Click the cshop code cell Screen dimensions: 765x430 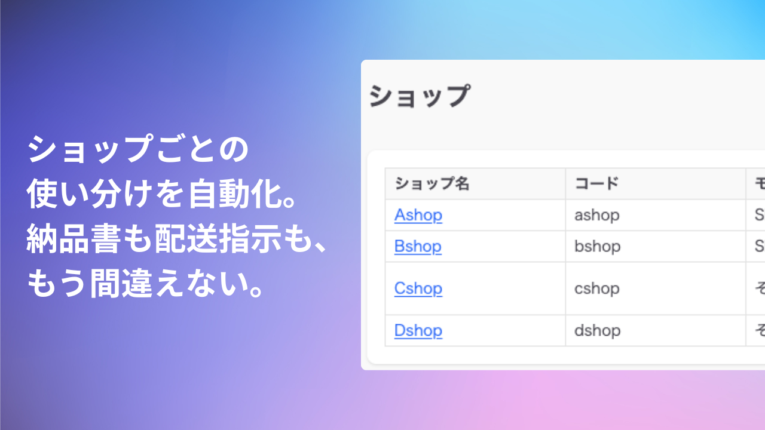[x=597, y=288]
